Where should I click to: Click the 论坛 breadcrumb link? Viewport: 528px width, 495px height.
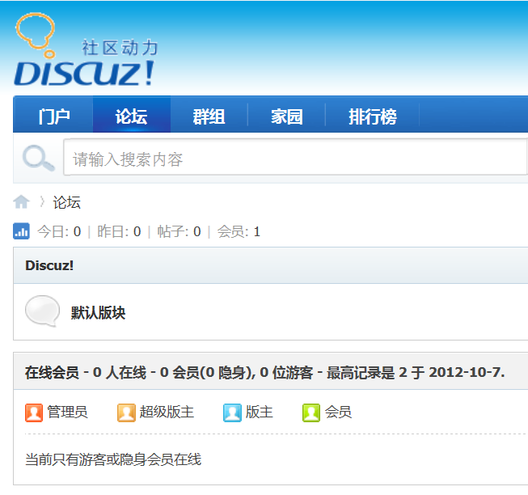[x=66, y=202]
